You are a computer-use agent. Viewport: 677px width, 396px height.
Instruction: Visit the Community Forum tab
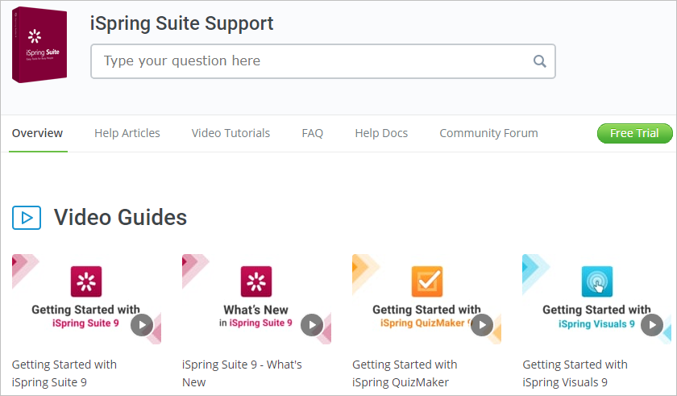(x=488, y=133)
